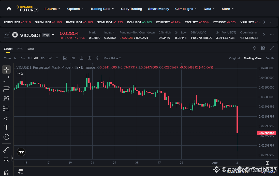Open ticker bar more options ellipsis
Viewport: 279px width, 176px height.
pyautogui.click(x=272, y=22)
